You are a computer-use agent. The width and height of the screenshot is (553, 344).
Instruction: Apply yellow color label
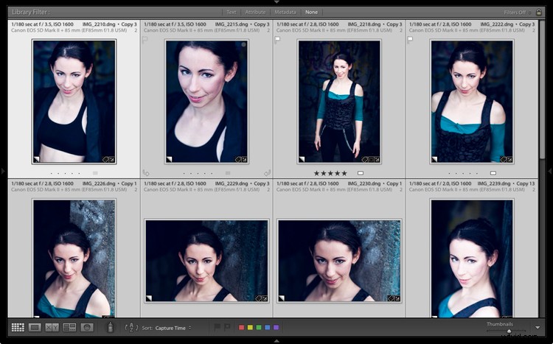click(250, 328)
